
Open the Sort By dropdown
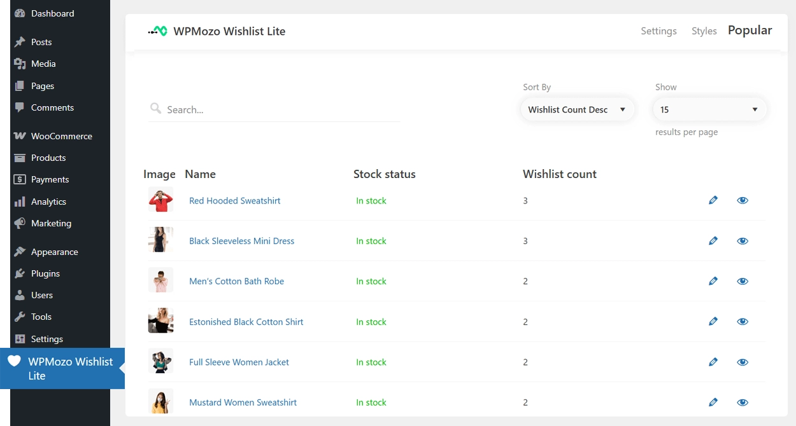point(578,109)
